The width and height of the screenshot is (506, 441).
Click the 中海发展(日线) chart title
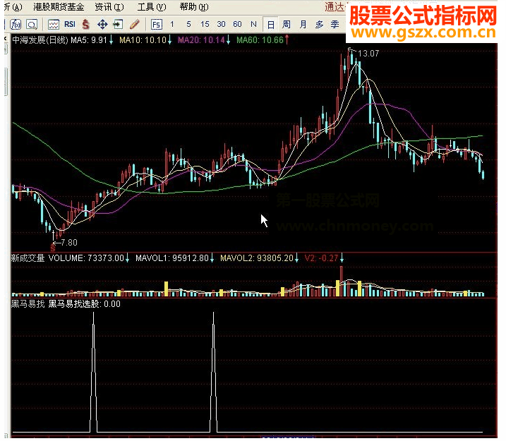coord(40,40)
